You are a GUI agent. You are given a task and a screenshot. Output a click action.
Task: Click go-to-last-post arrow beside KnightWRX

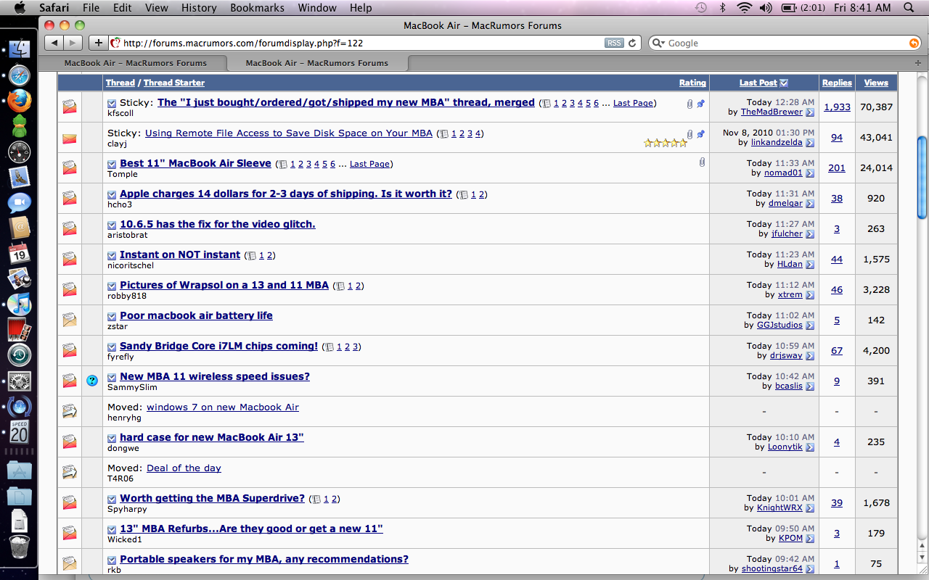[810, 508]
